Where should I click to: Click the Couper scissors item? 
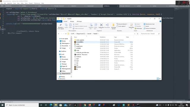coord(76,24)
